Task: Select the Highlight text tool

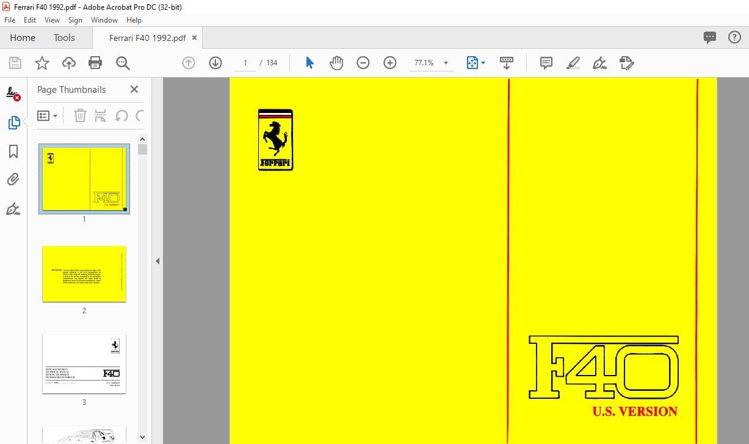Action: (x=573, y=63)
